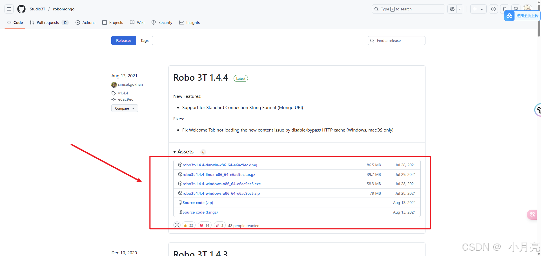Download robo3t-1.4.4-windows zip archive
541x256 pixels.
pos(221,193)
